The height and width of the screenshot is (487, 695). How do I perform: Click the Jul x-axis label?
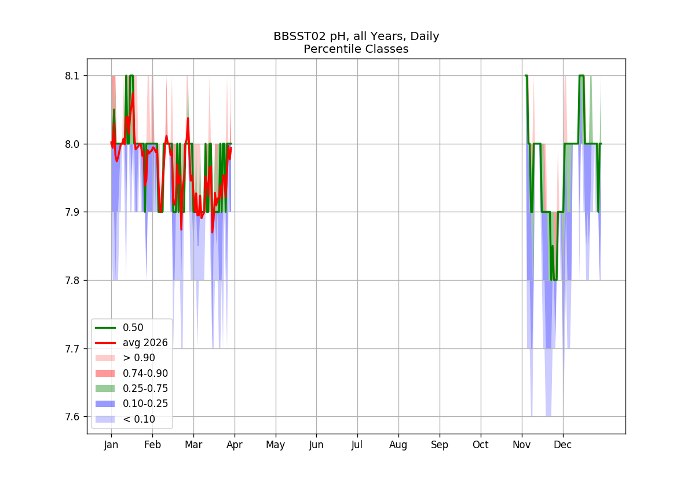[x=357, y=445]
